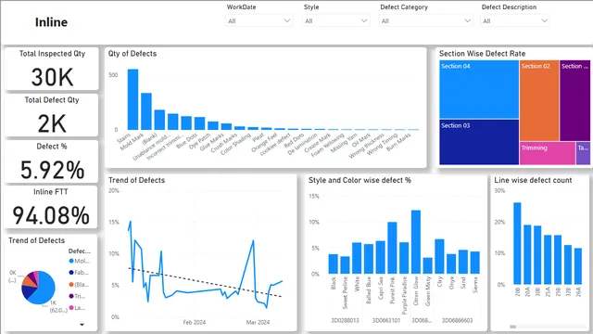The width and height of the screenshot is (593, 334).
Task: Expand the Defect Category dropdown
Action: [x=426, y=20]
